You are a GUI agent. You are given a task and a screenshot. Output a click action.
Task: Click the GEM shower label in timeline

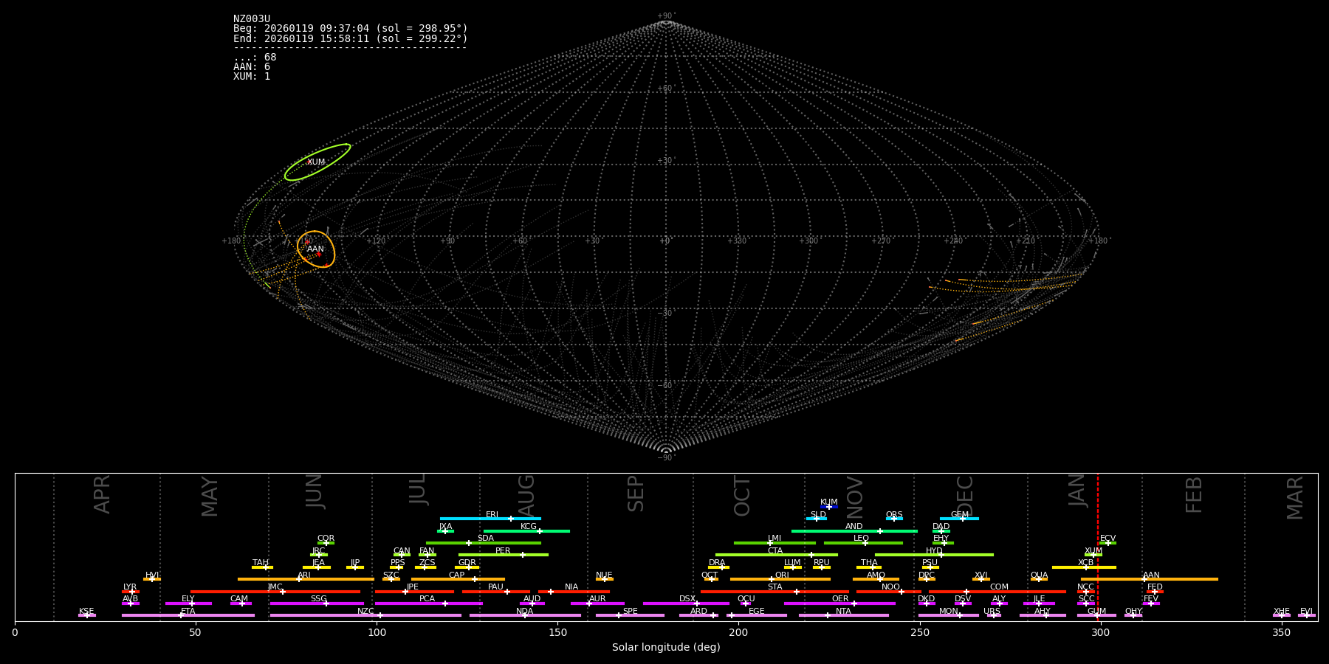click(960, 515)
